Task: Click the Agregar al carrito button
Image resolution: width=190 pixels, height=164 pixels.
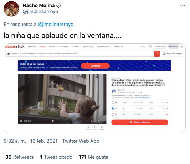Action: pos(140,122)
